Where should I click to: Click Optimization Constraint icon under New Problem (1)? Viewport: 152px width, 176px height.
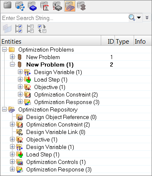tap(27, 94)
